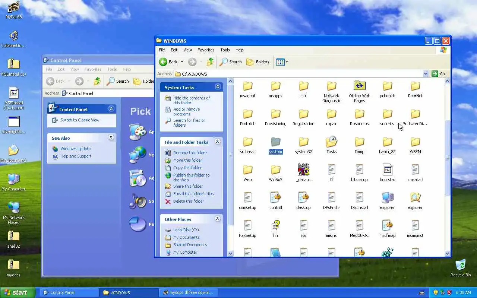Click the clock showing 6:30 AM

[x=463, y=292]
